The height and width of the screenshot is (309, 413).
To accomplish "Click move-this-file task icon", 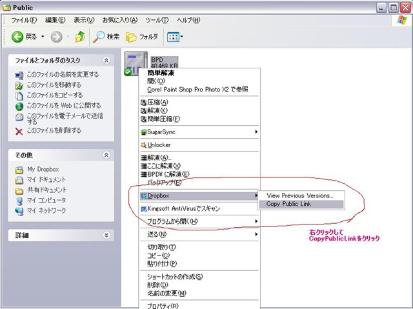I will click(x=19, y=86).
